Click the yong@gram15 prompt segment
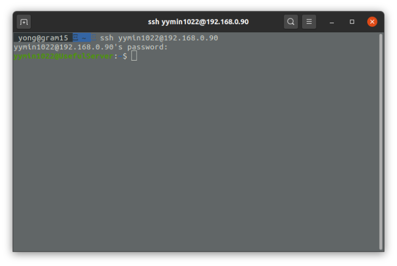This screenshot has height=266, width=397. (x=43, y=38)
